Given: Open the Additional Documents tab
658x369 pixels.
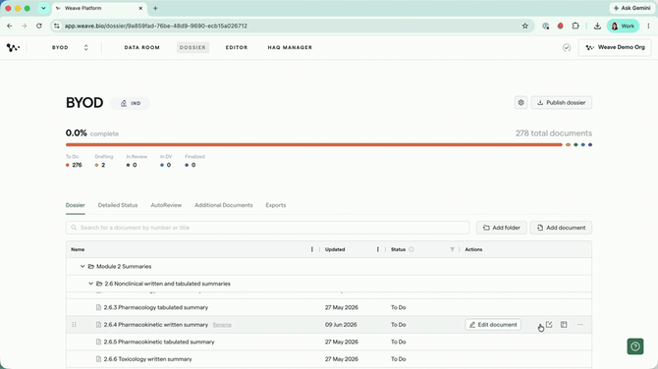Looking at the screenshot, I should point(223,205).
